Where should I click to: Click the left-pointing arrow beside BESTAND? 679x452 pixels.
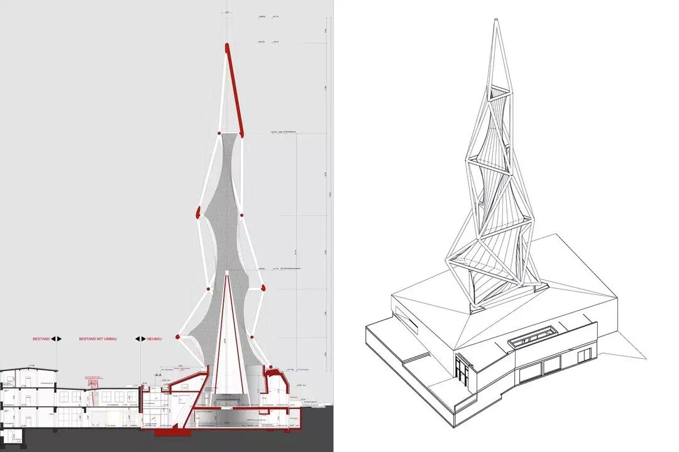pyautogui.click(x=54, y=339)
